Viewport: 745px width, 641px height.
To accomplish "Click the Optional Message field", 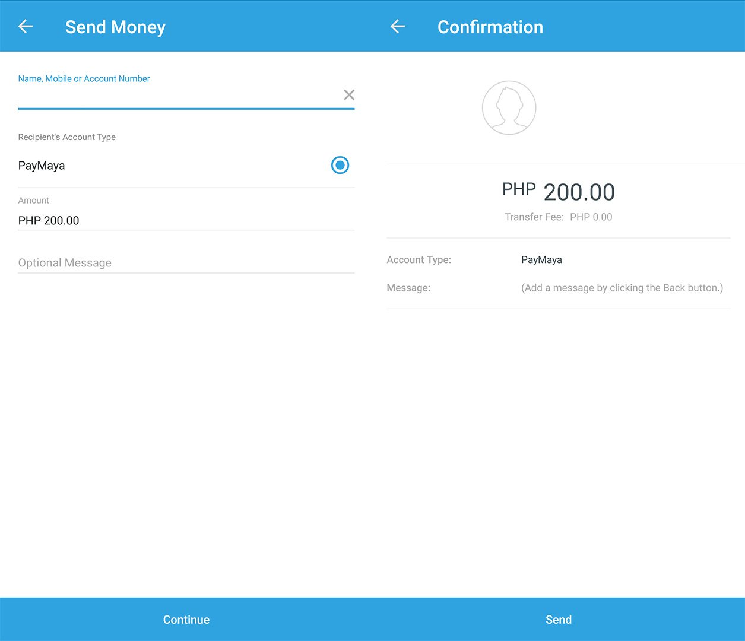I will coord(186,263).
